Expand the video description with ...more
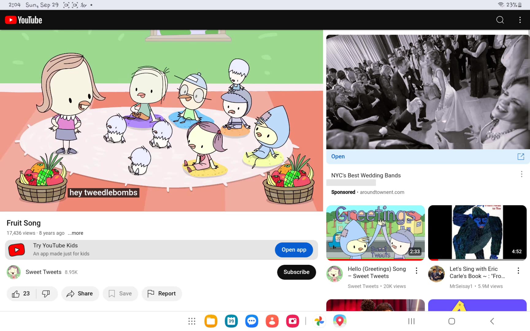Screen dimensions: 530x331 (75, 233)
